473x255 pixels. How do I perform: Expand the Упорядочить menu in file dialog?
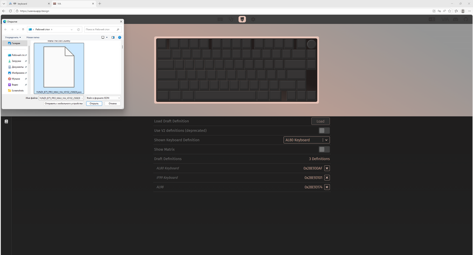pyautogui.click(x=13, y=37)
